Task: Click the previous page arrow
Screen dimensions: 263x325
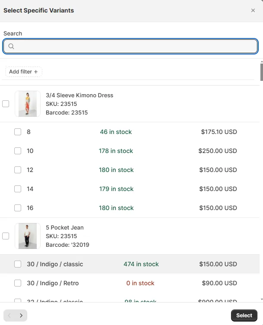Action: [x=10, y=315]
